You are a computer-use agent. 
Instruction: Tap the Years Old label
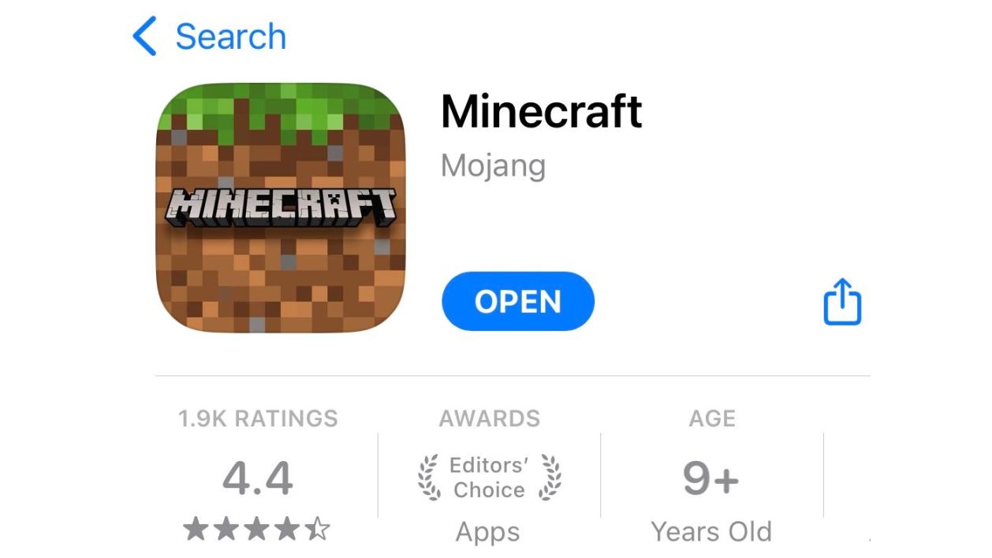(711, 531)
